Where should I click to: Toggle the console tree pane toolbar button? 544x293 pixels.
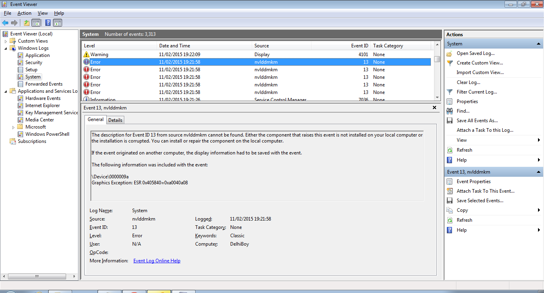[36, 23]
